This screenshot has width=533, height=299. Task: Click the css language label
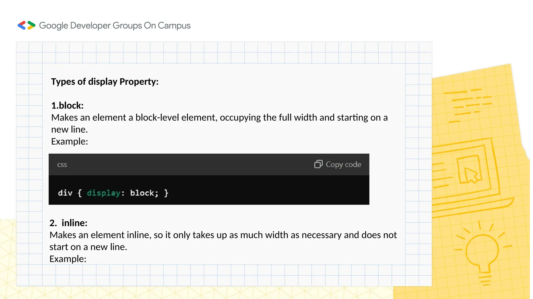coord(62,165)
